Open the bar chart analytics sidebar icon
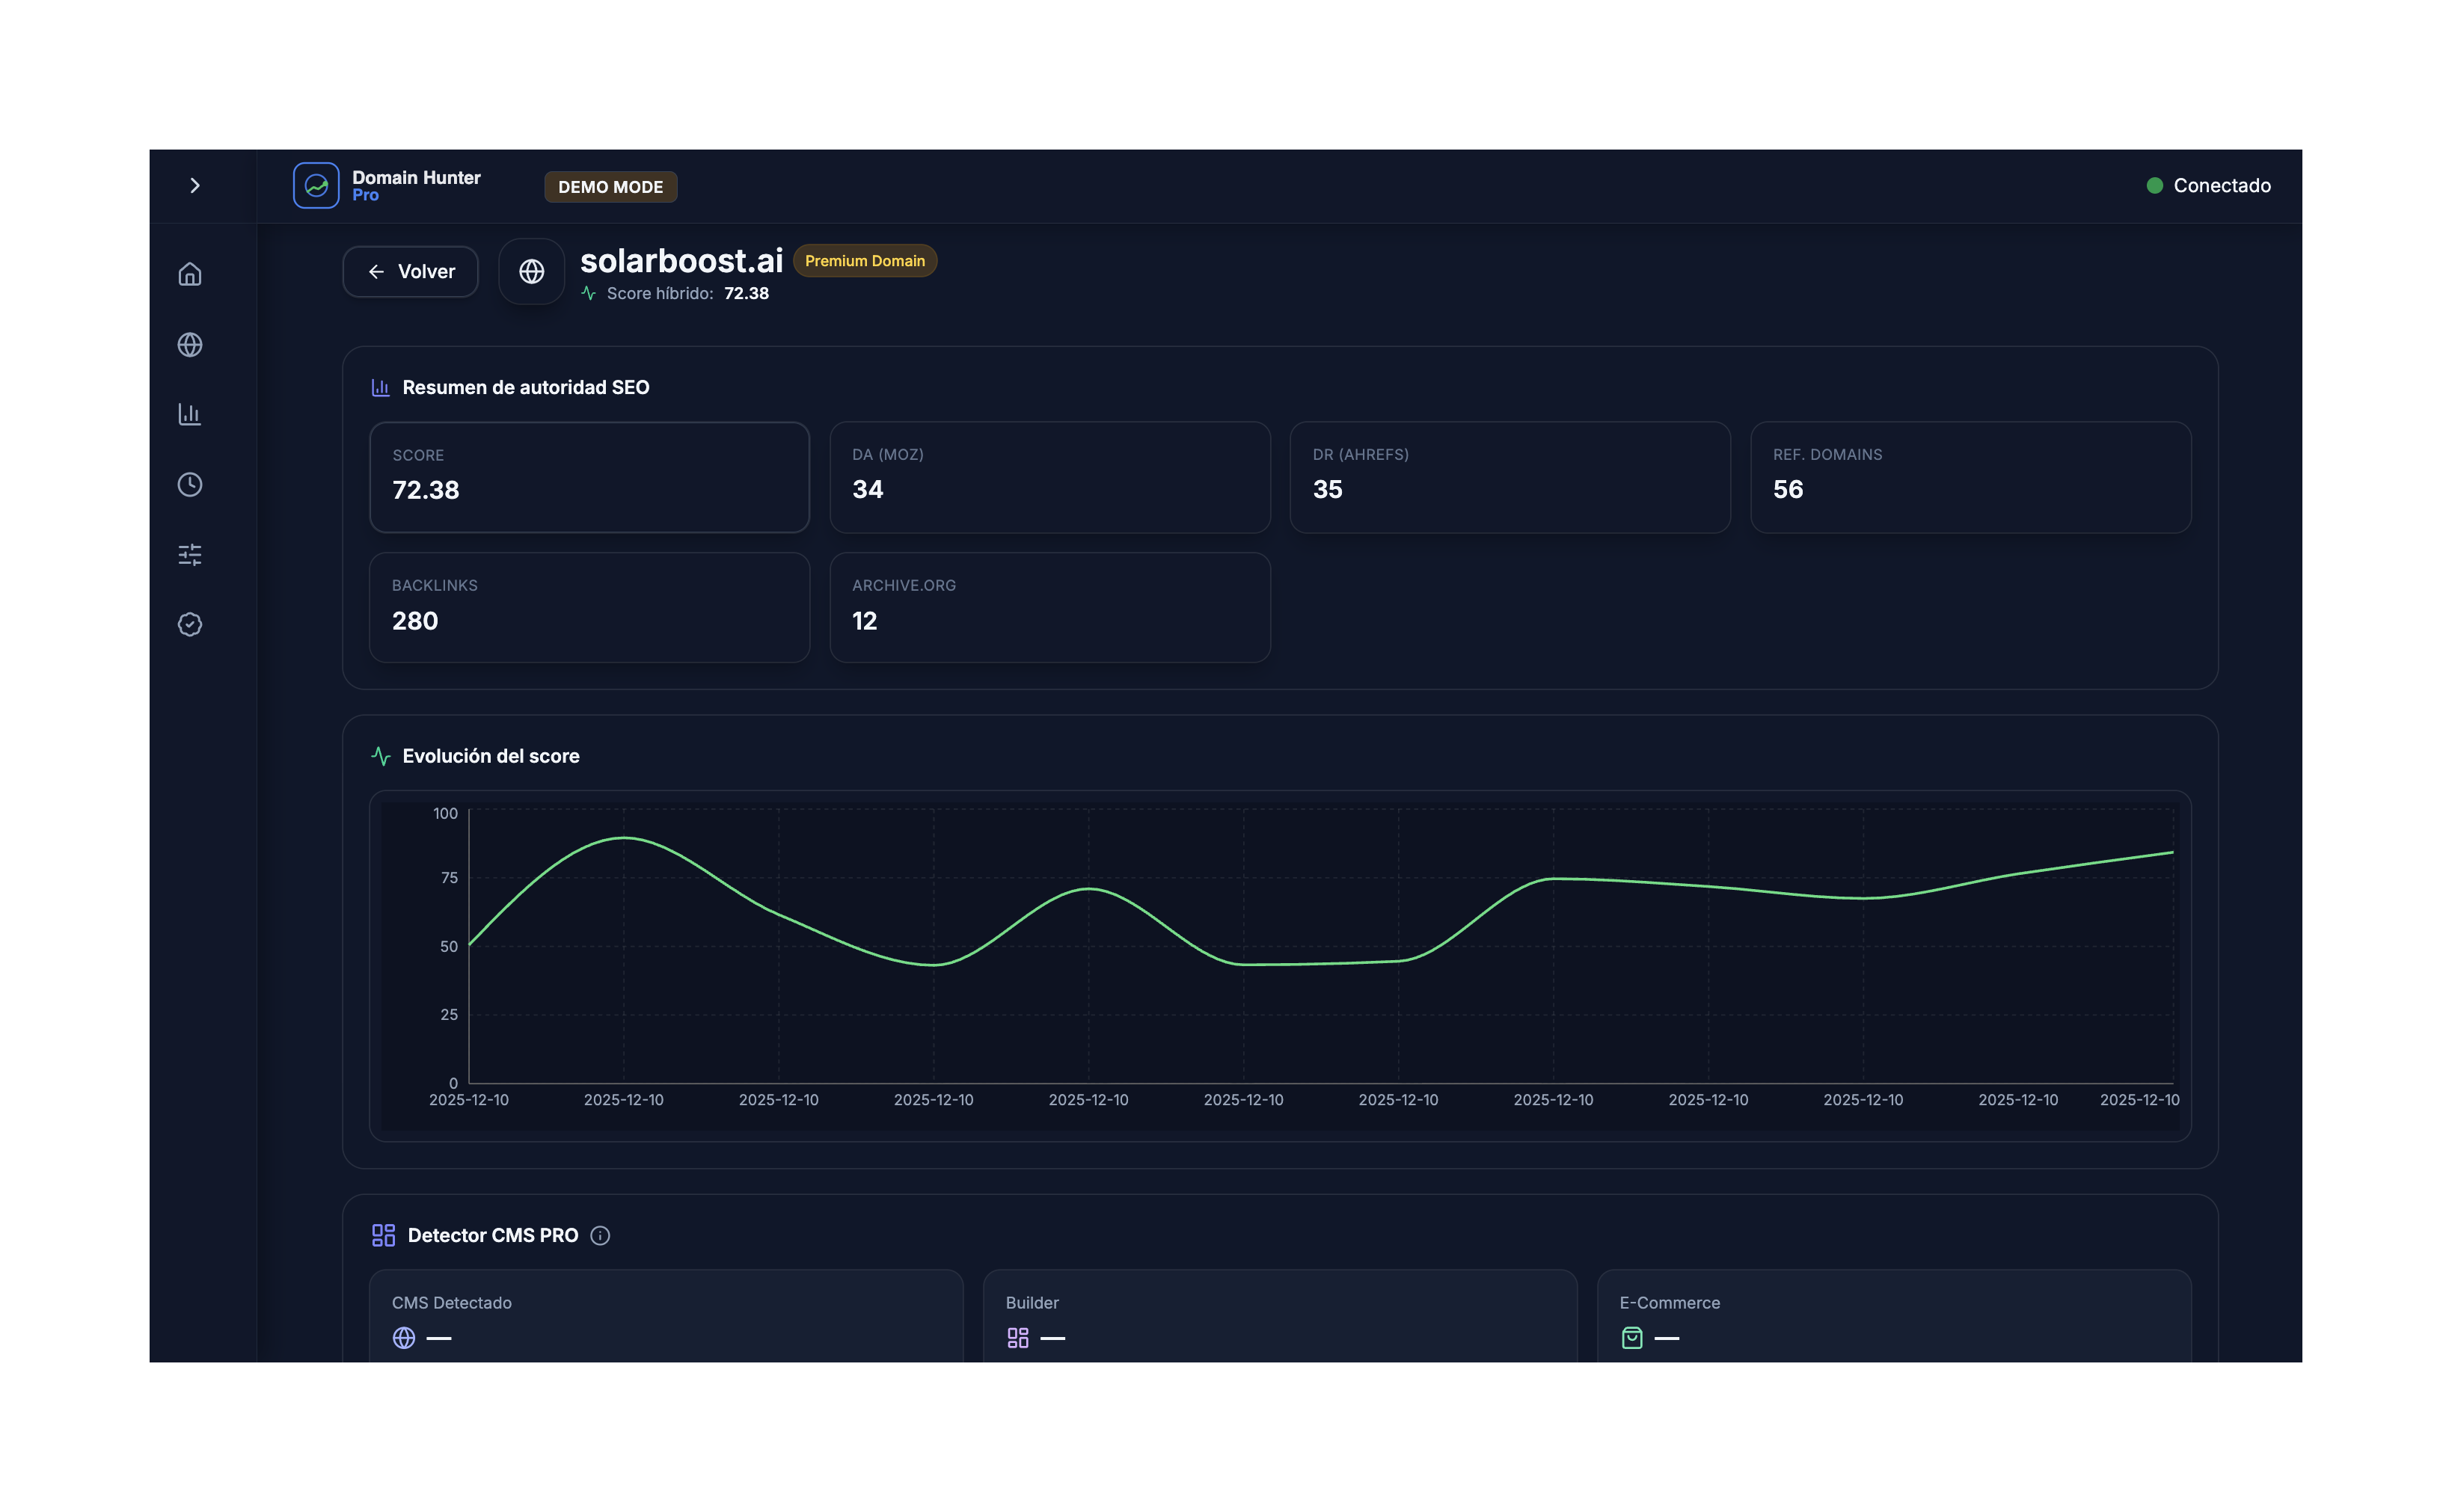 (190, 414)
